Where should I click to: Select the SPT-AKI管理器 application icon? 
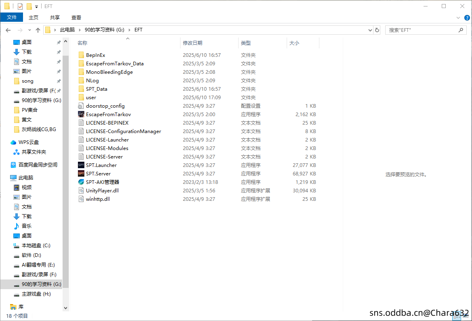[81, 182]
